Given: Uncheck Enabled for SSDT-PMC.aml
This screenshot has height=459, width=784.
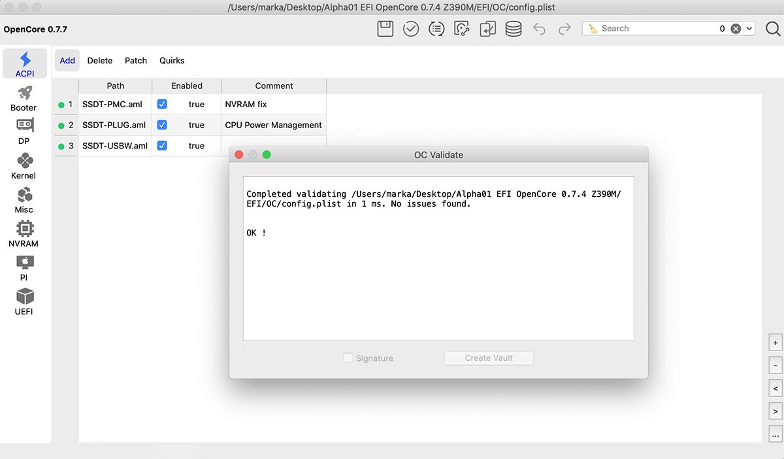Looking at the screenshot, I should [162, 104].
